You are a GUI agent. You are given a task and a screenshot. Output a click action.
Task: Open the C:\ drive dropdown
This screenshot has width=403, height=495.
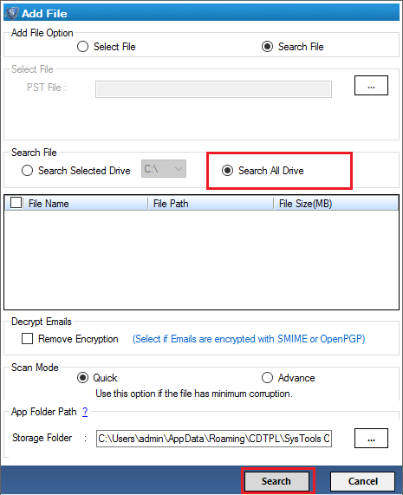point(164,169)
